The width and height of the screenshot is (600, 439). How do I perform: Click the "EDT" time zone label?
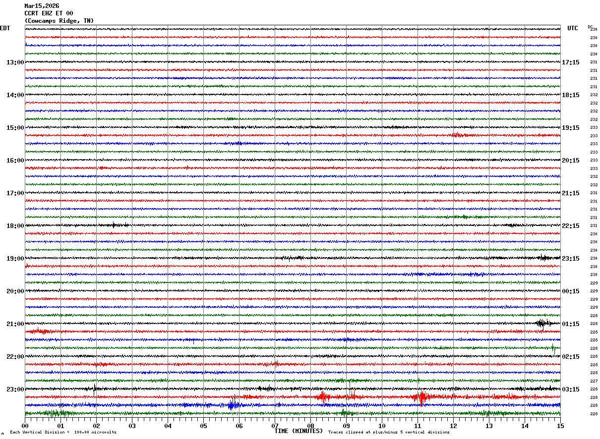pyautogui.click(x=5, y=28)
